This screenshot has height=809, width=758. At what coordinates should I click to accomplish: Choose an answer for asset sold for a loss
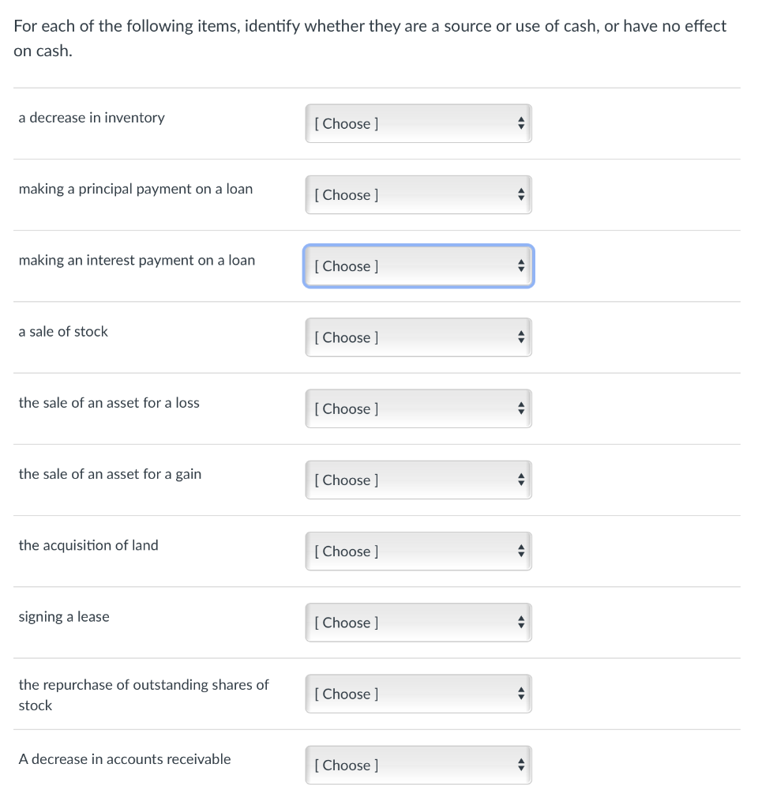pyautogui.click(x=418, y=408)
